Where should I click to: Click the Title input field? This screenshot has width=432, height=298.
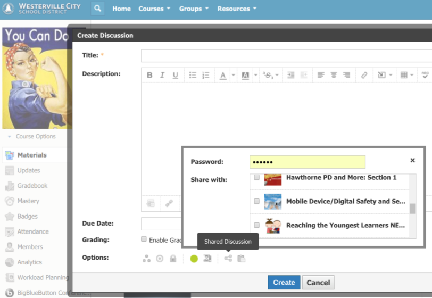tap(287, 56)
